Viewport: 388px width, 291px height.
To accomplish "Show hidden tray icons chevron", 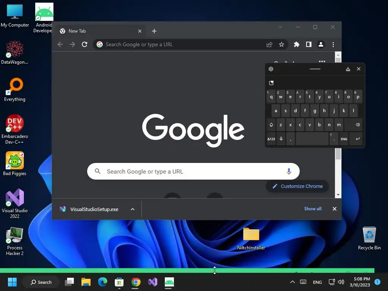I will 292,282.
